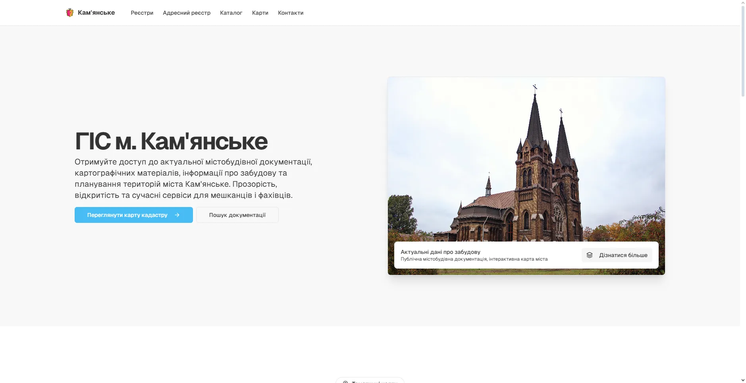Click the Публічна містобудівна документація caption text
Image resolution: width=746 pixels, height=383 pixels.
click(443, 259)
